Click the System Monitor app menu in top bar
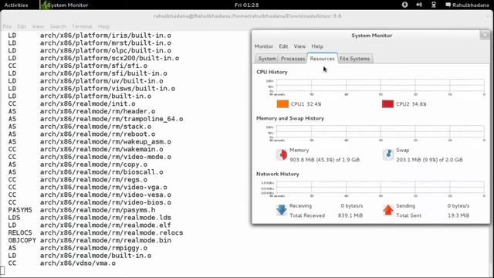This screenshot has width=494, height=278. coord(65,5)
